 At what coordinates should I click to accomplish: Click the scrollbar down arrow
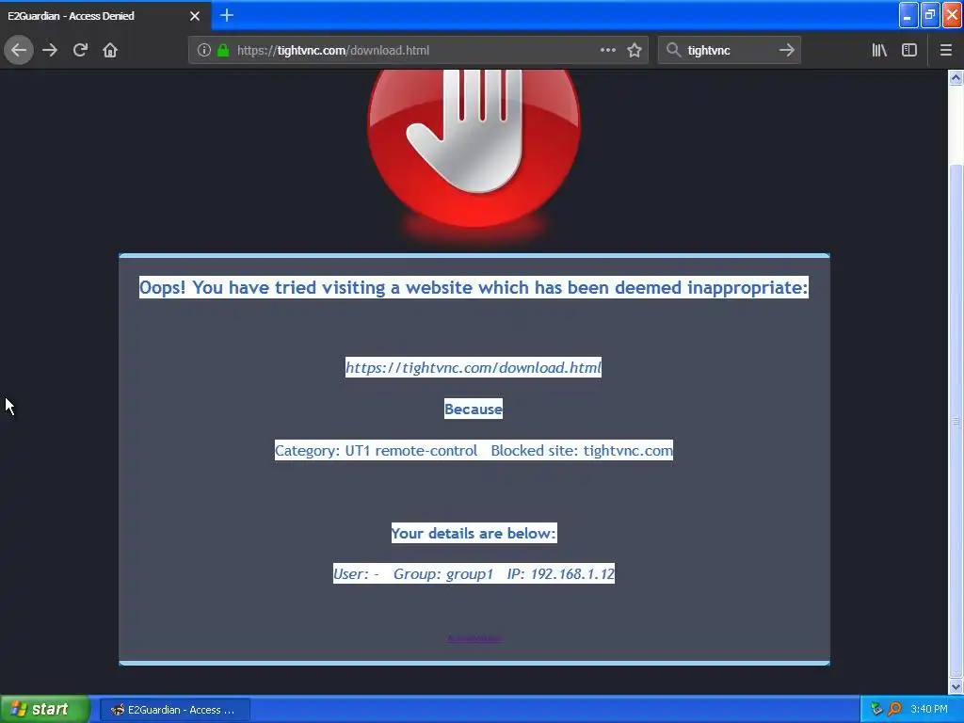(x=956, y=686)
